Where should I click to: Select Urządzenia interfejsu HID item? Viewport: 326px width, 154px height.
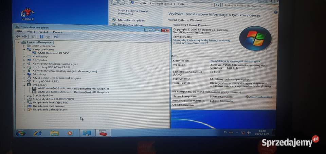51,103
